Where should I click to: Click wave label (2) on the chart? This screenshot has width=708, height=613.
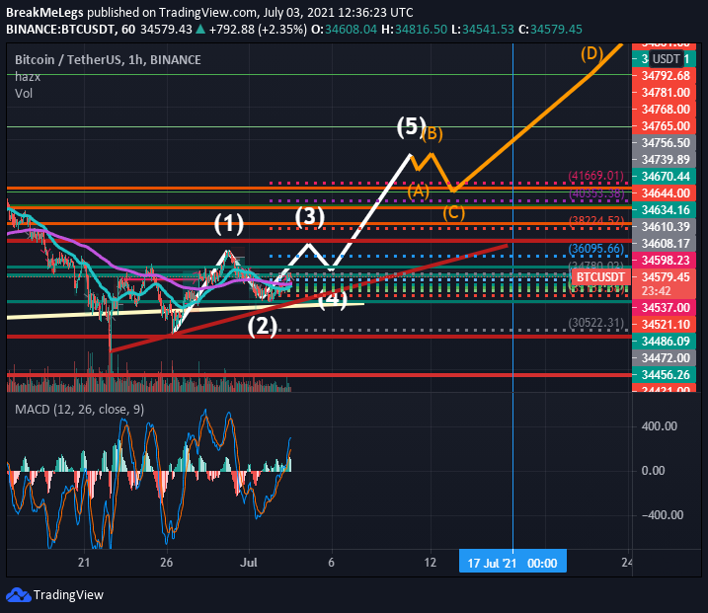263,326
